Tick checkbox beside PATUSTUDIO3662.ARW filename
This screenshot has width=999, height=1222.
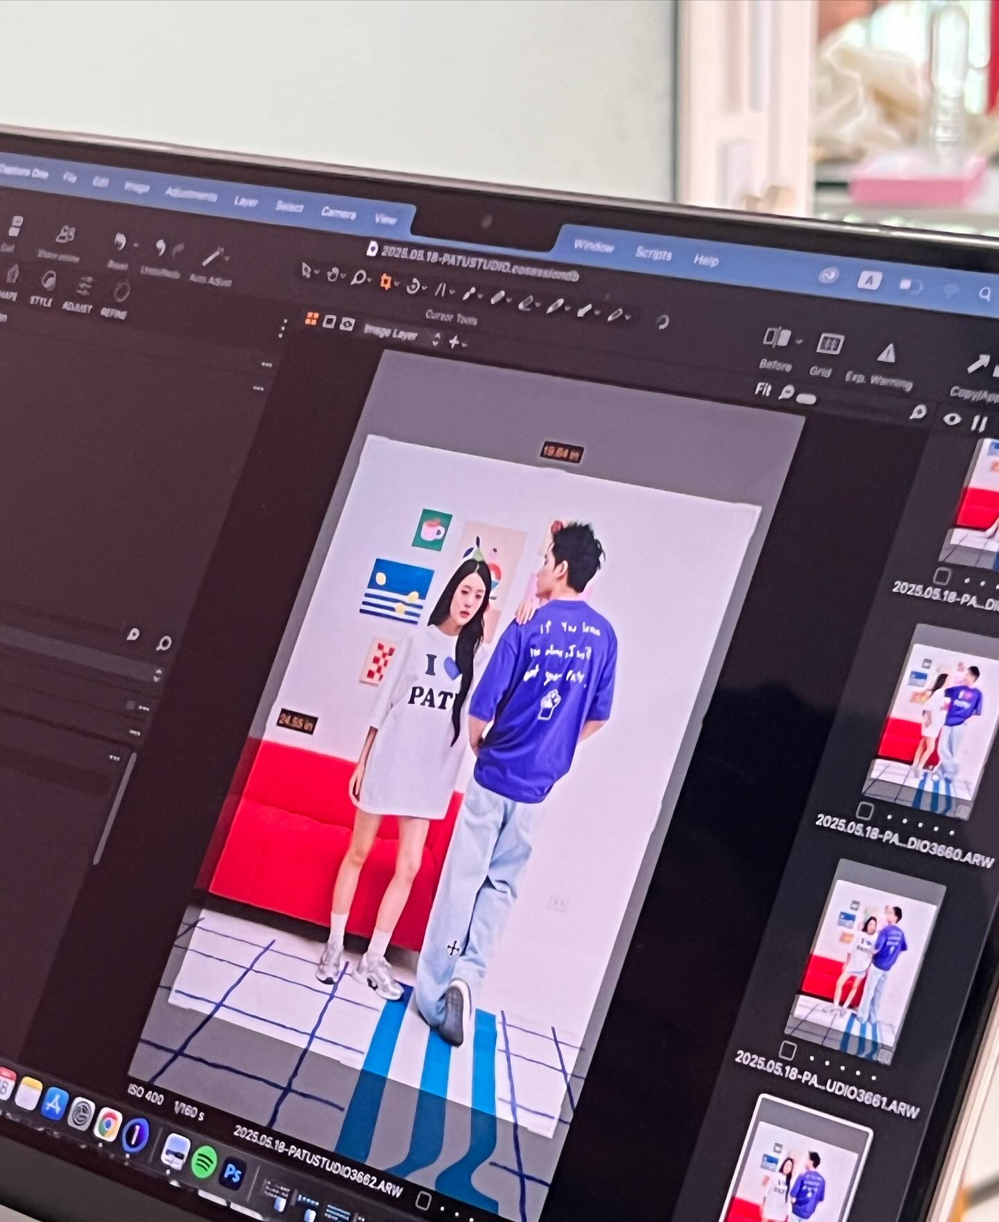(423, 1200)
